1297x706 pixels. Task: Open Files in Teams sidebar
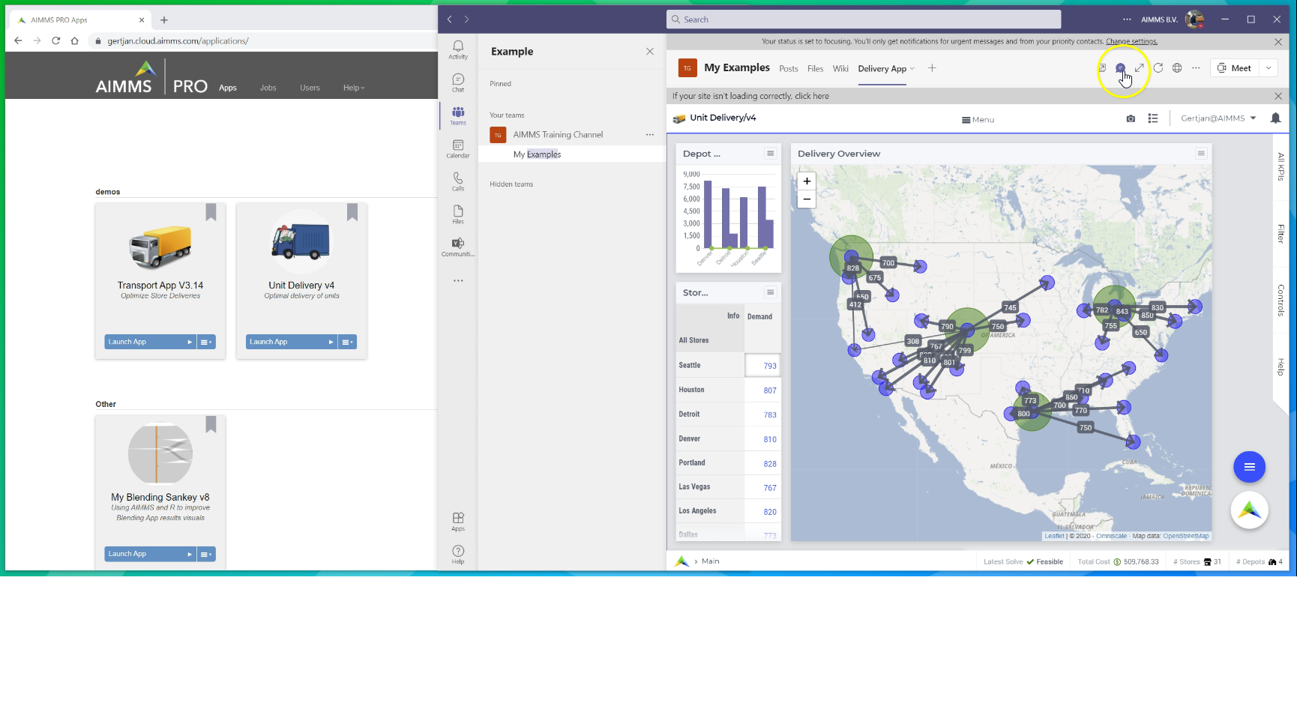click(458, 214)
